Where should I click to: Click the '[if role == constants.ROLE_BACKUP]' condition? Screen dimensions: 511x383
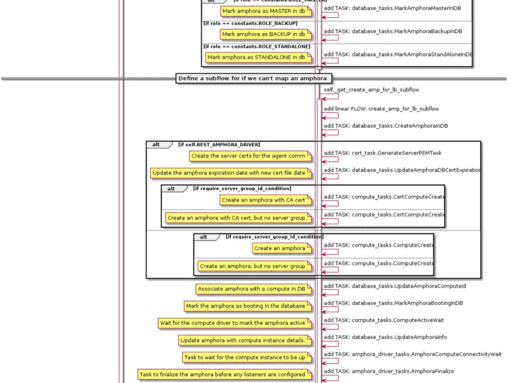[x=250, y=24]
